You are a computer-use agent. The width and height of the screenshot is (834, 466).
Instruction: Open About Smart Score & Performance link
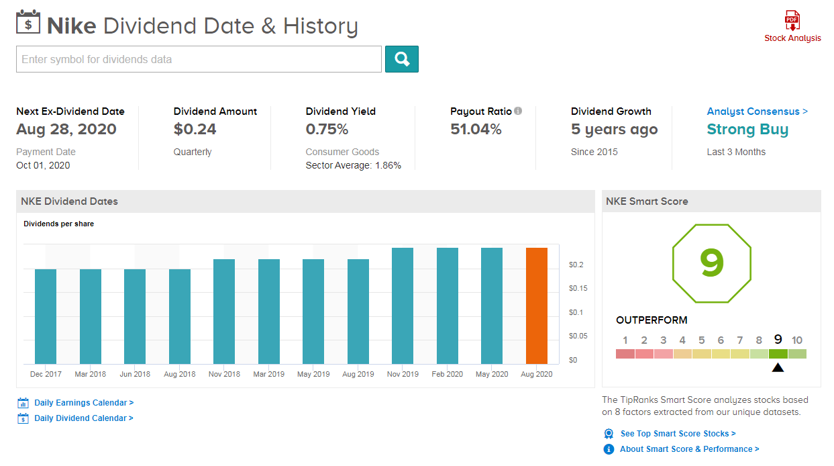pos(690,449)
